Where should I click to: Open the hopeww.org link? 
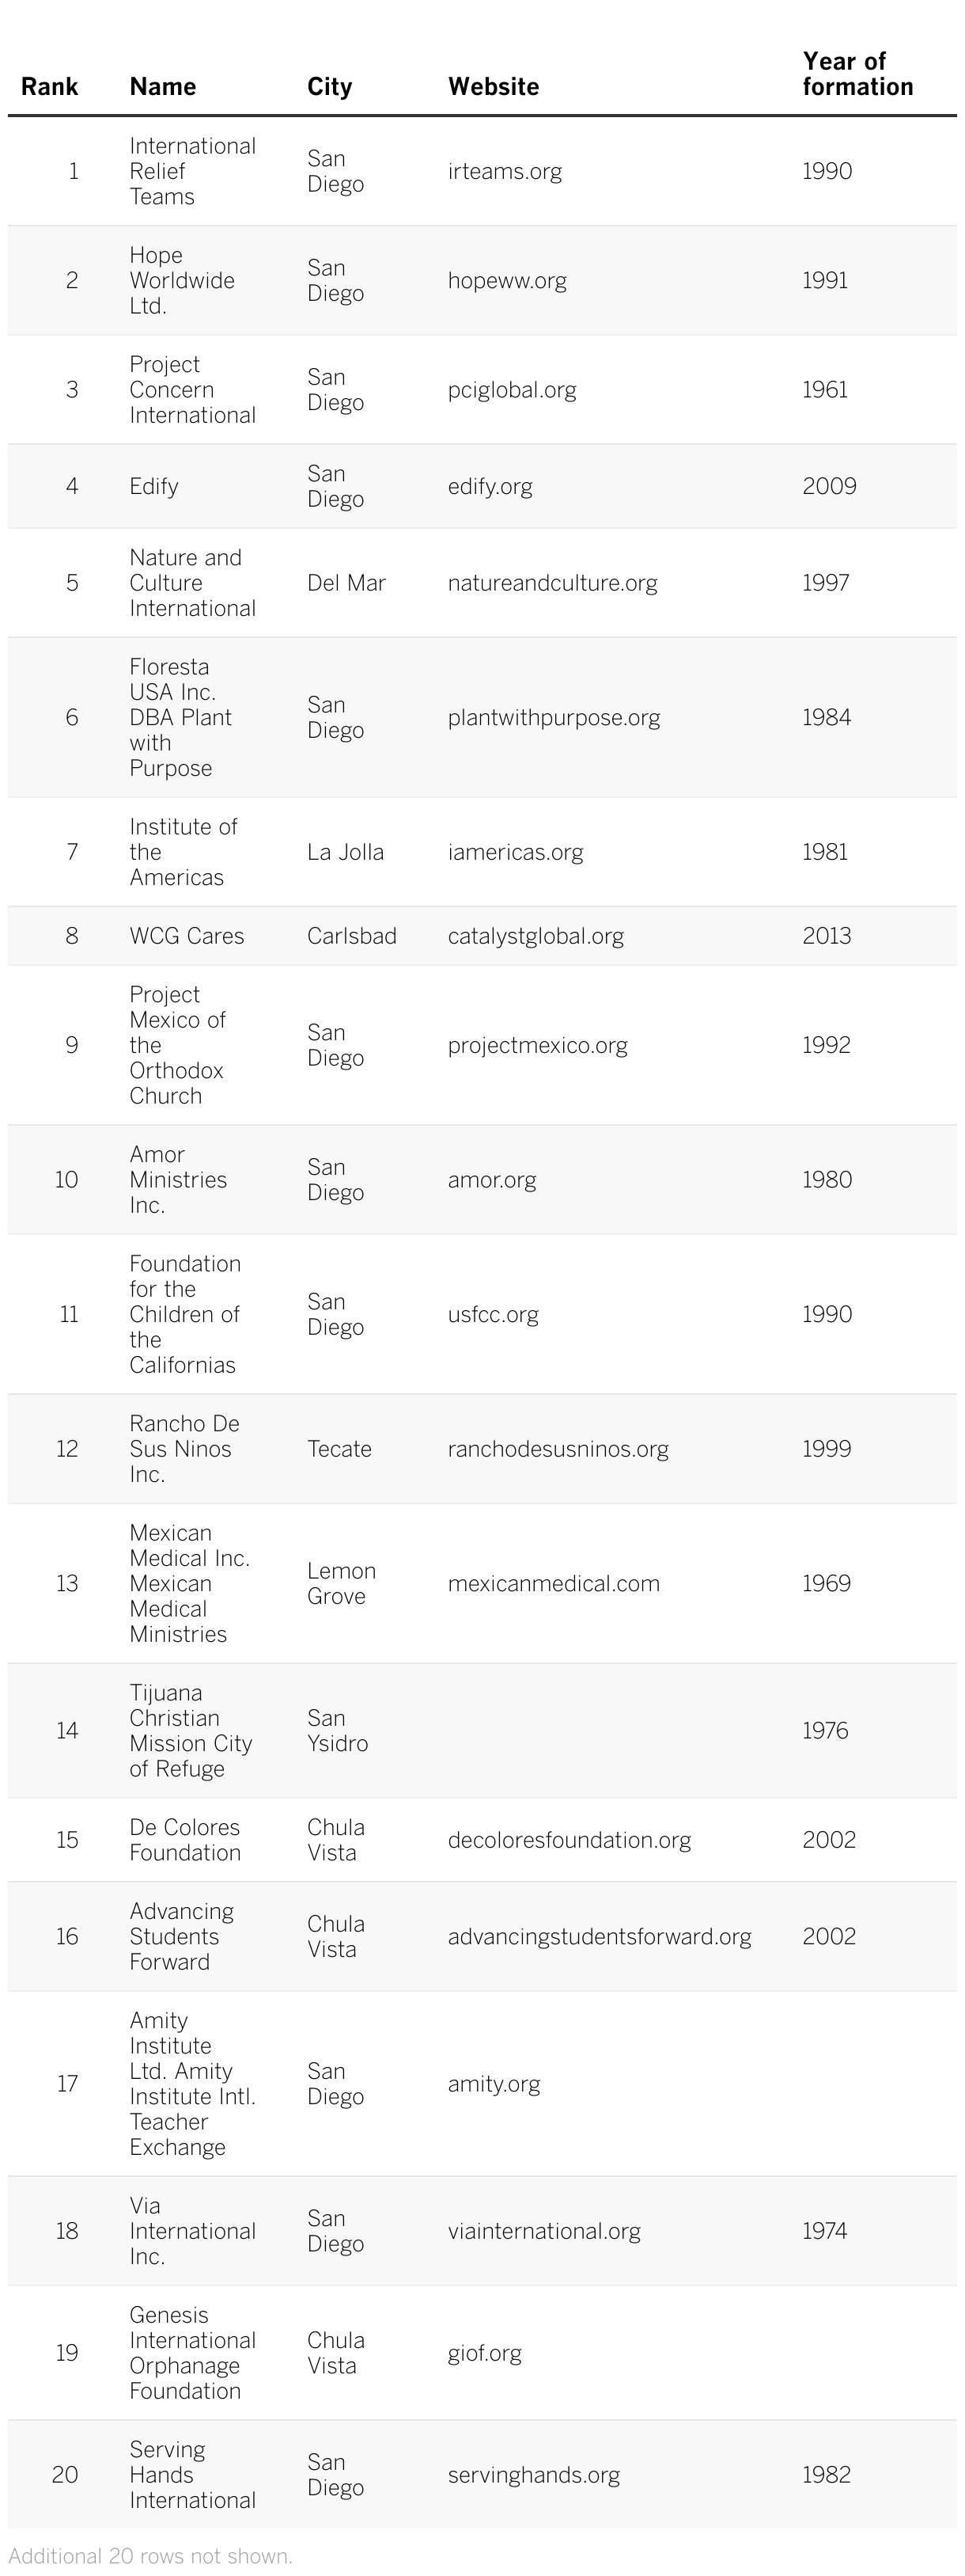506,280
